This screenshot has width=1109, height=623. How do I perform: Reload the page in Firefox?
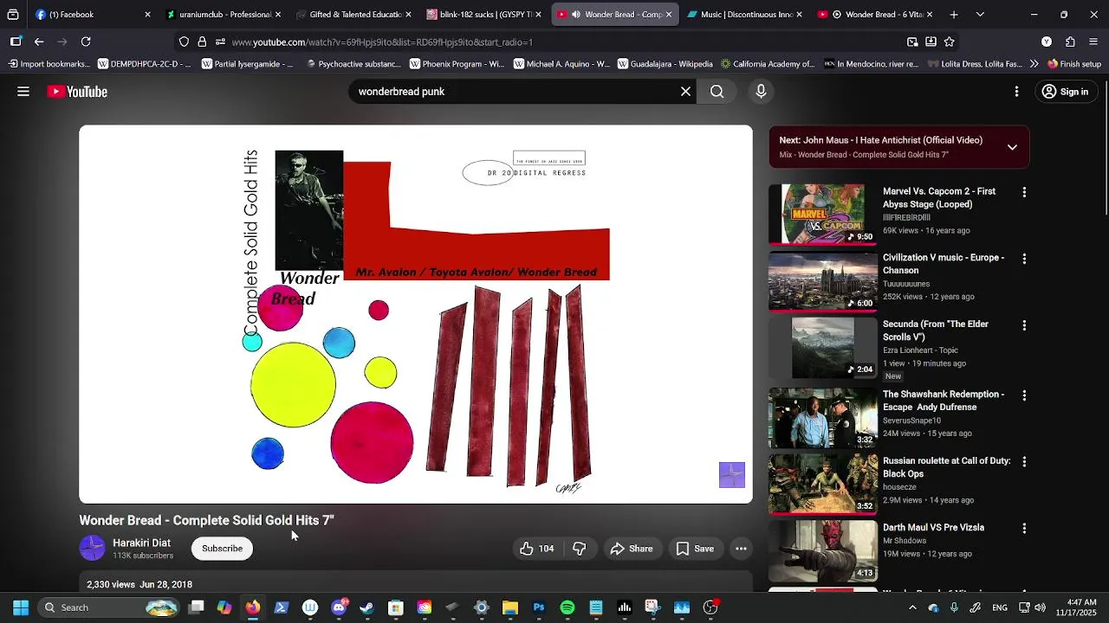(x=86, y=42)
